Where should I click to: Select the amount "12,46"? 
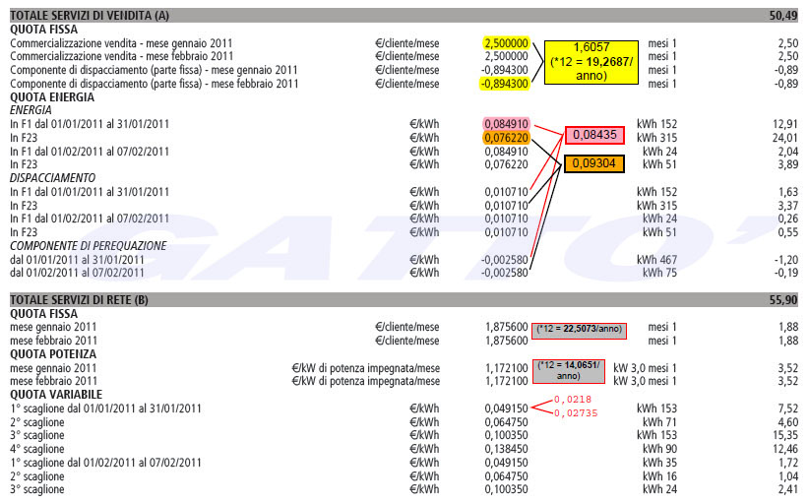click(785, 449)
